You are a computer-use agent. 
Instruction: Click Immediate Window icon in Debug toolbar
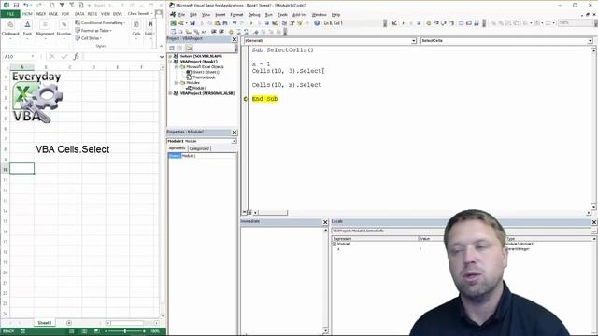[469, 23]
